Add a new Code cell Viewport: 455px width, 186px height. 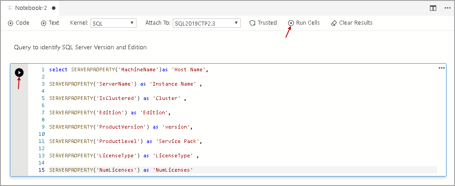tap(19, 23)
